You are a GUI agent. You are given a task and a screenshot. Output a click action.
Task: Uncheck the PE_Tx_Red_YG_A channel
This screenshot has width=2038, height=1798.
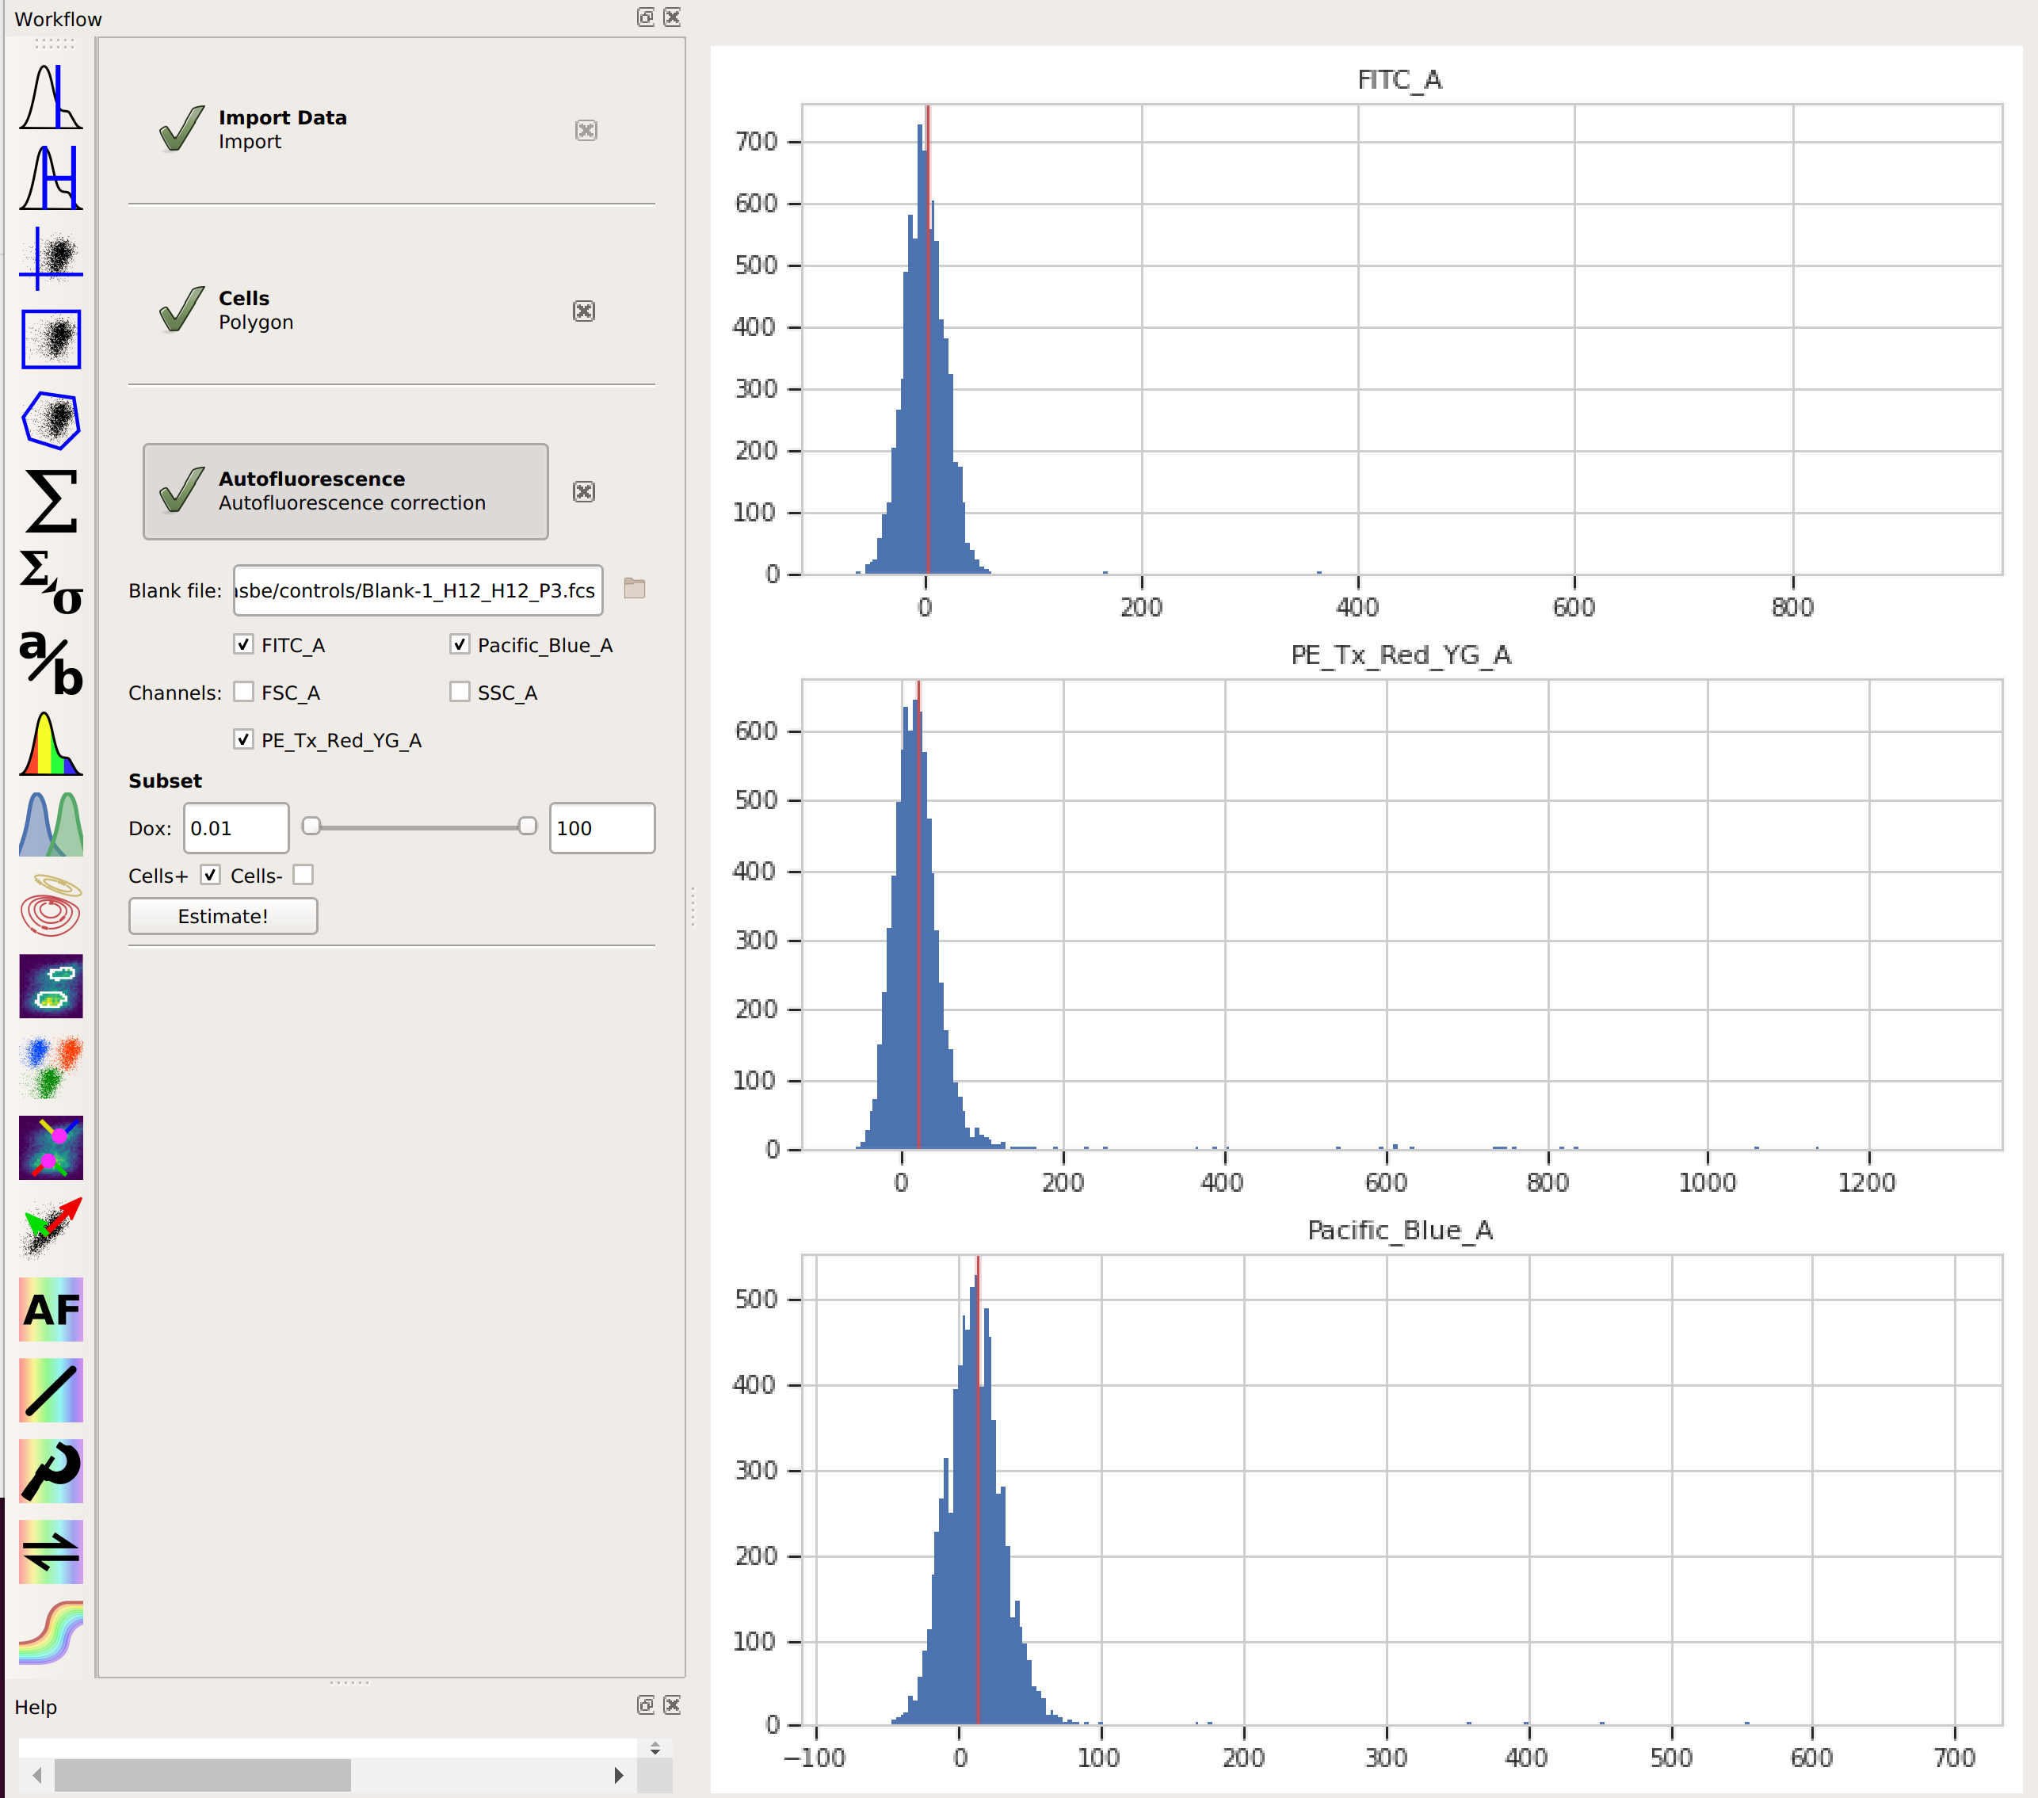(x=243, y=739)
